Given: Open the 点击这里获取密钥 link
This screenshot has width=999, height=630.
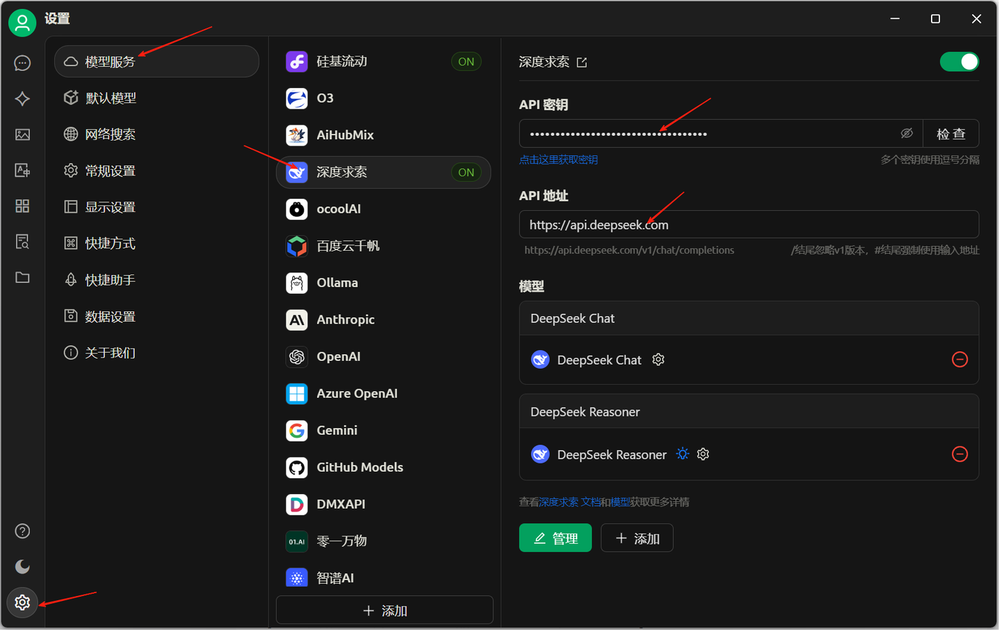Looking at the screenshot, I should pos(558,160).
